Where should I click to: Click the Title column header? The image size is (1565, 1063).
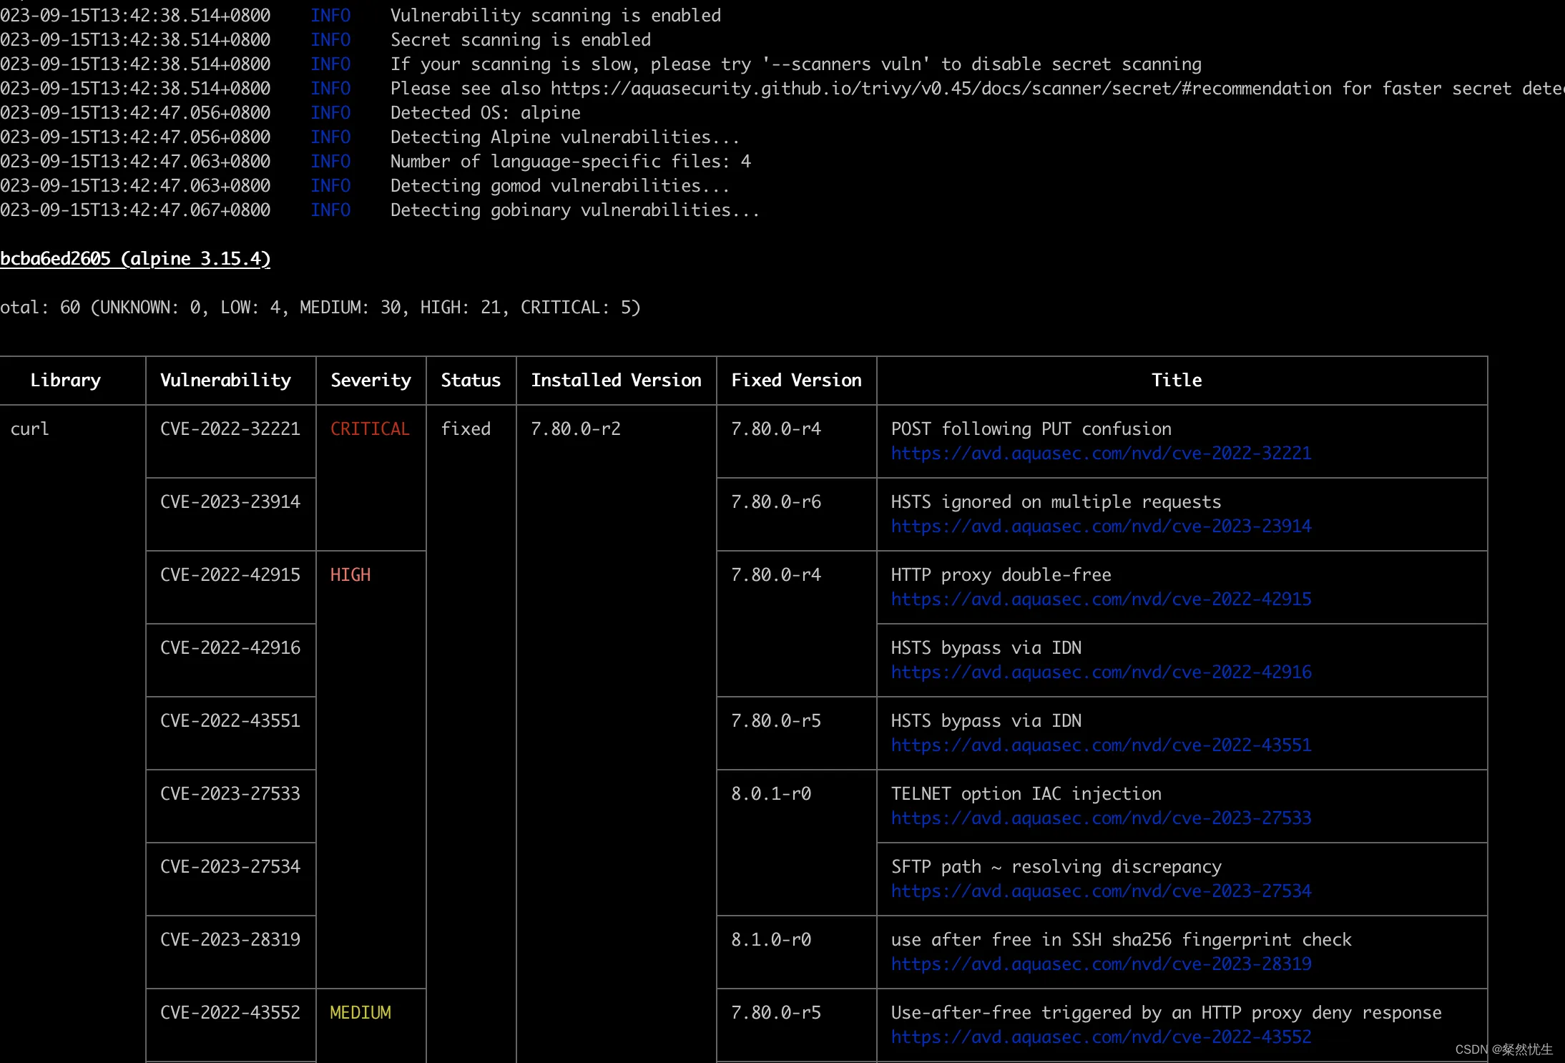tap(1177, 381)
